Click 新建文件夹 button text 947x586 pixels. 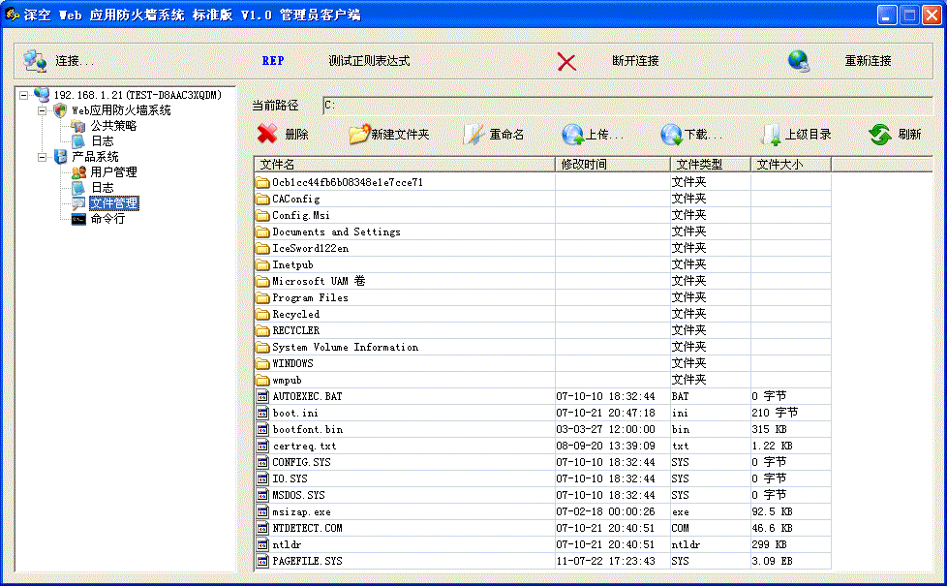point(400,134)
